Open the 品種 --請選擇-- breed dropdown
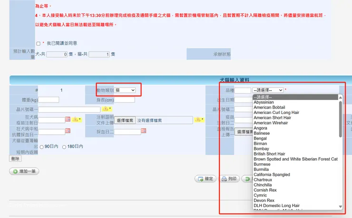 pos(268,90)
